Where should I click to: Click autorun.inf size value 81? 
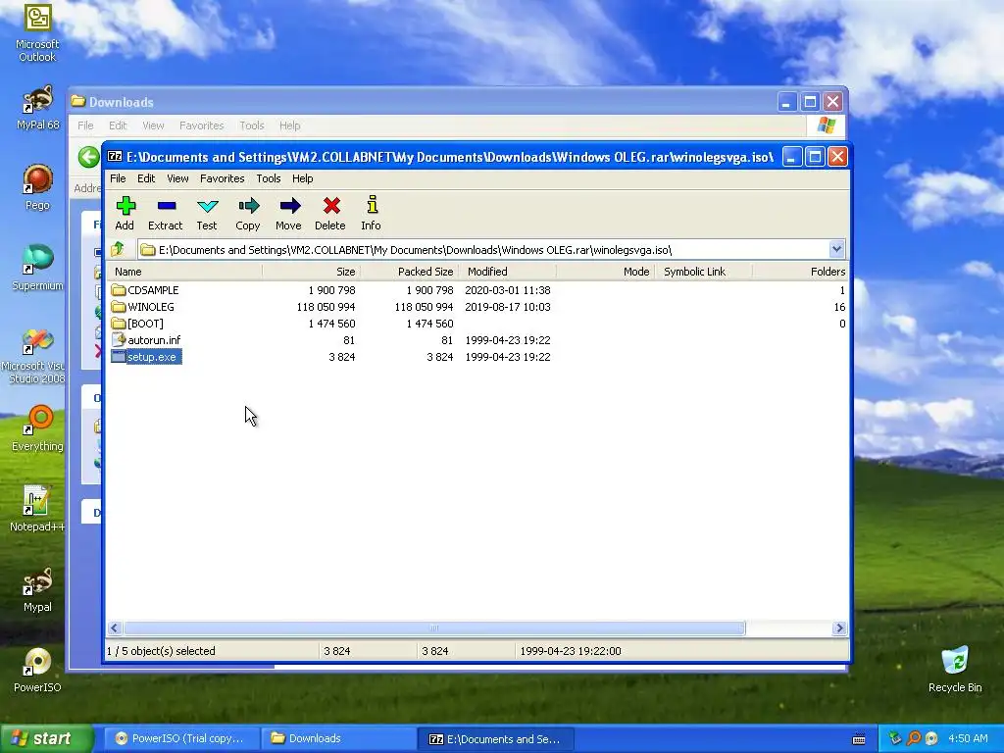(349, 340)
